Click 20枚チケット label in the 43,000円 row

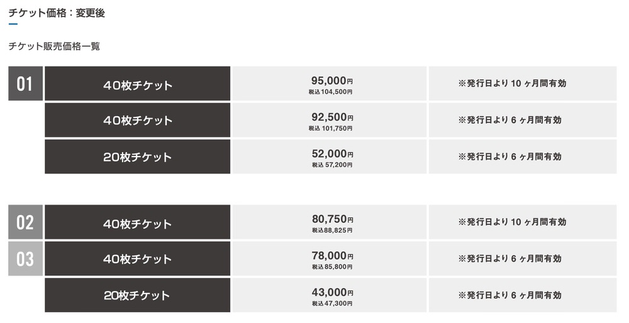tap(138, 295)
